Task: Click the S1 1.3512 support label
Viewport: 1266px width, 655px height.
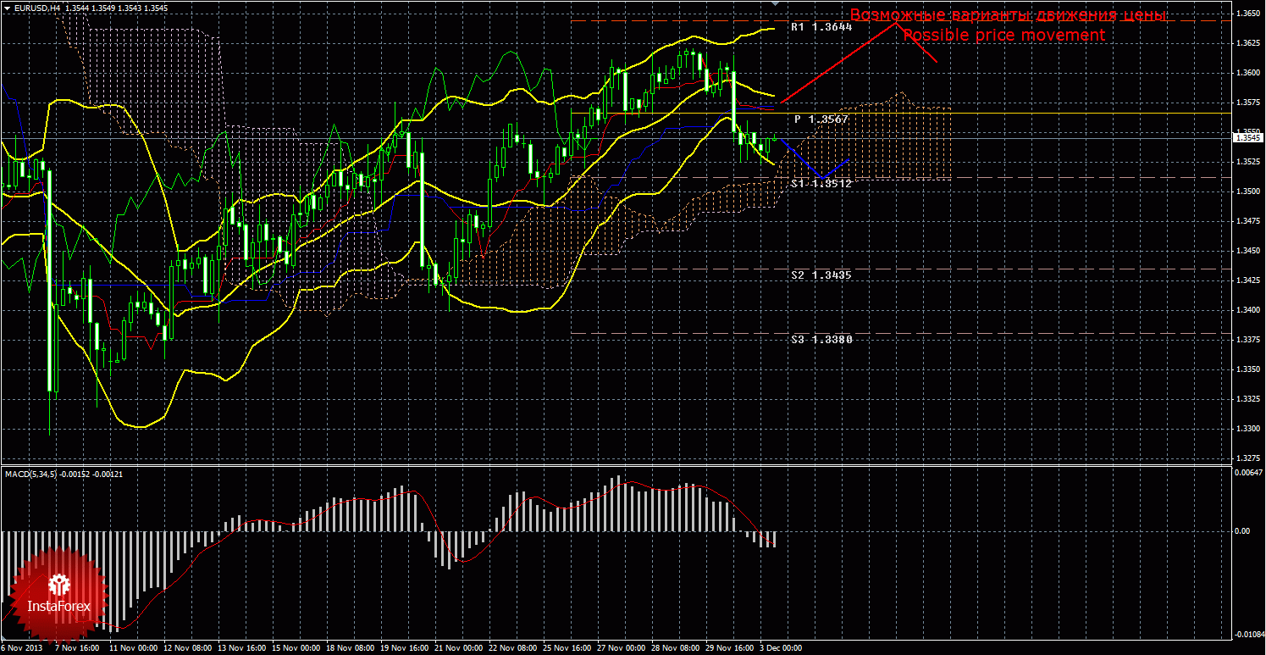Action: click(821, 183)
